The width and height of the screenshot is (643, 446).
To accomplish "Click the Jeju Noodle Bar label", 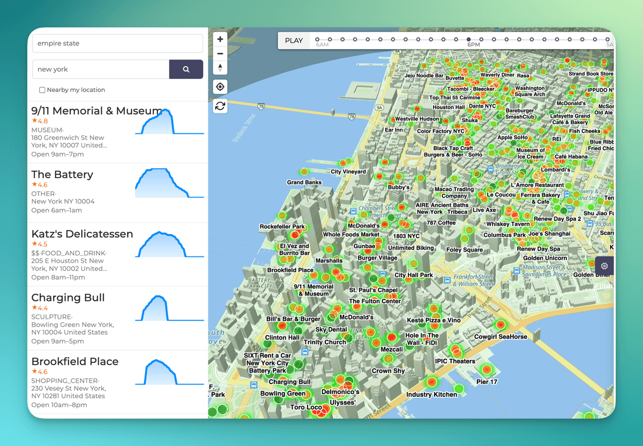I will (424, 76).
